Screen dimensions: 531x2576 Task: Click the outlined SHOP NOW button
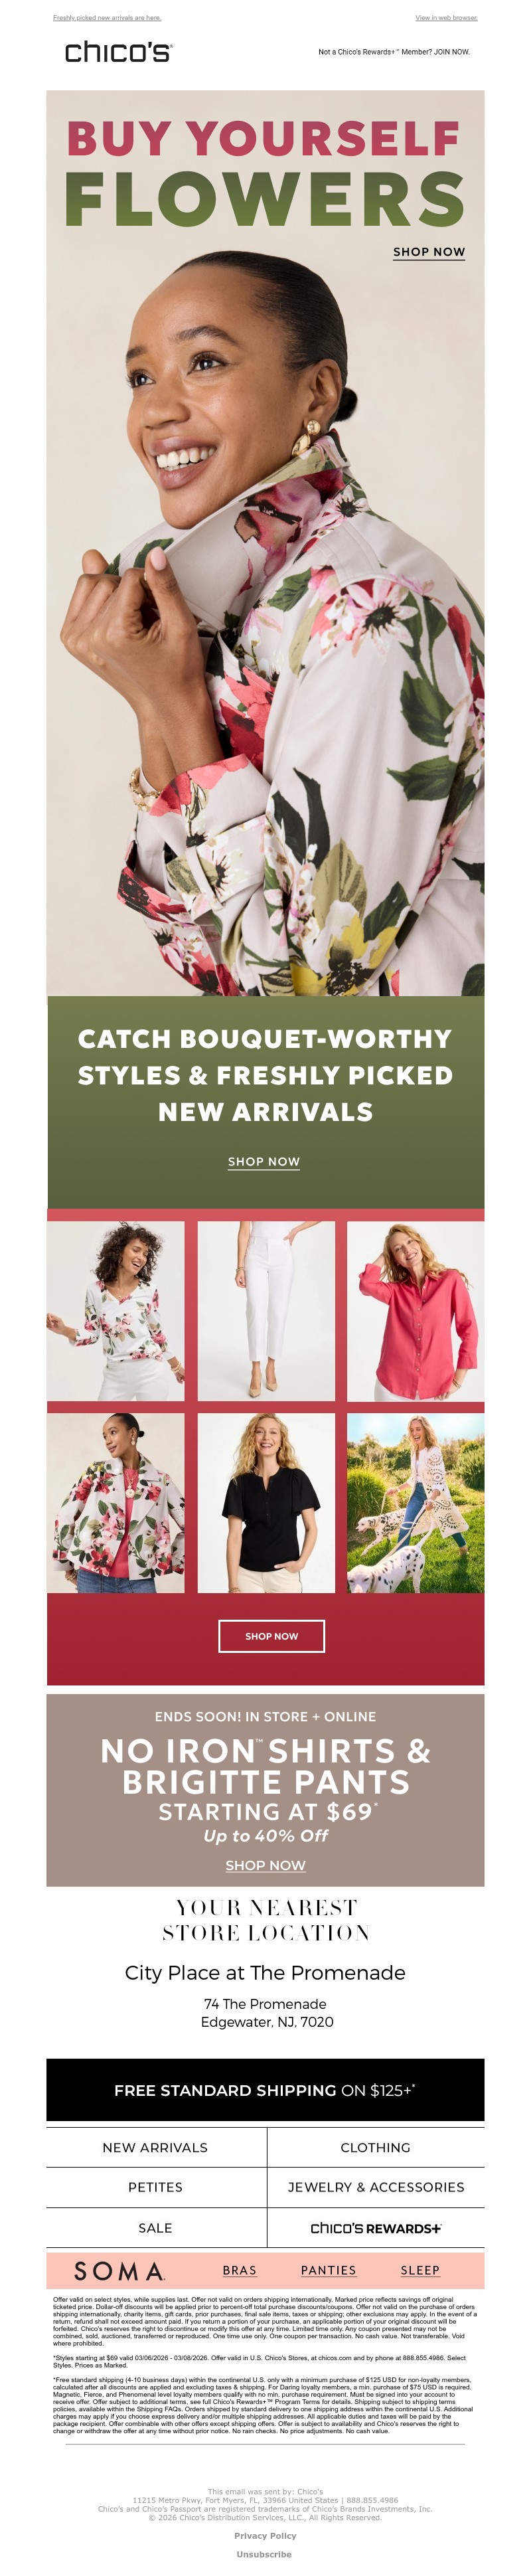(272, 1636)
